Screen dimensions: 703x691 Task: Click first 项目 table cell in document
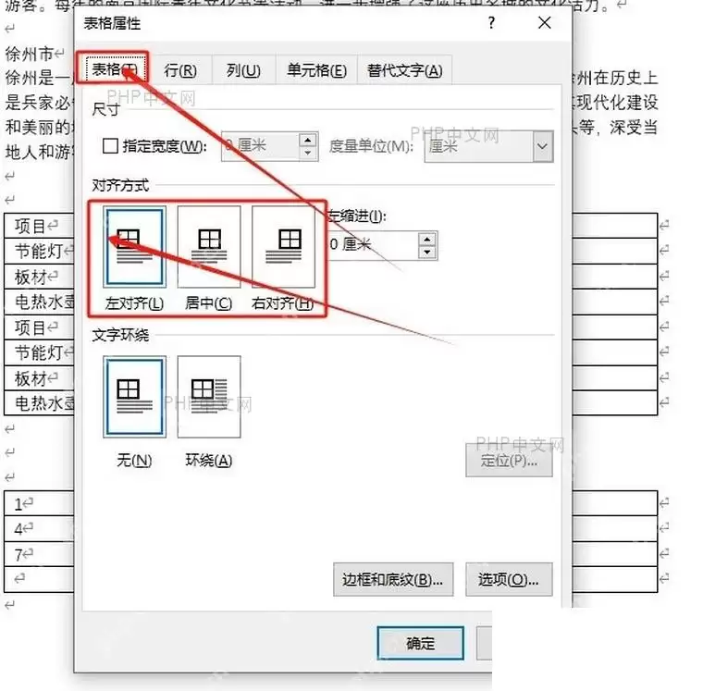[x=39, y=226]
